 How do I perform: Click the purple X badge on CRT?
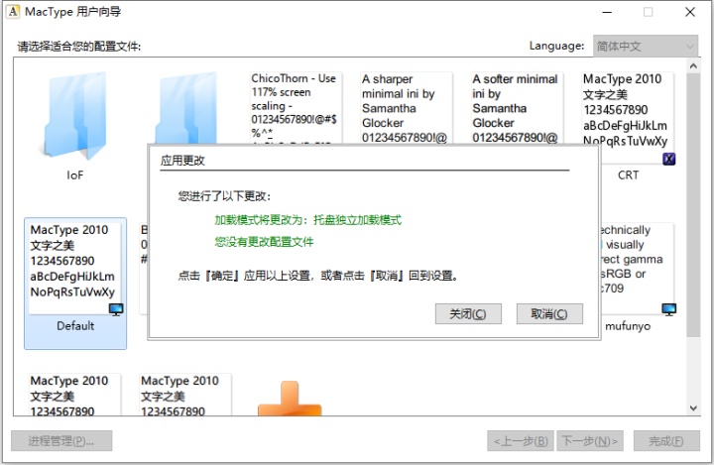click(x=668, y=159)
